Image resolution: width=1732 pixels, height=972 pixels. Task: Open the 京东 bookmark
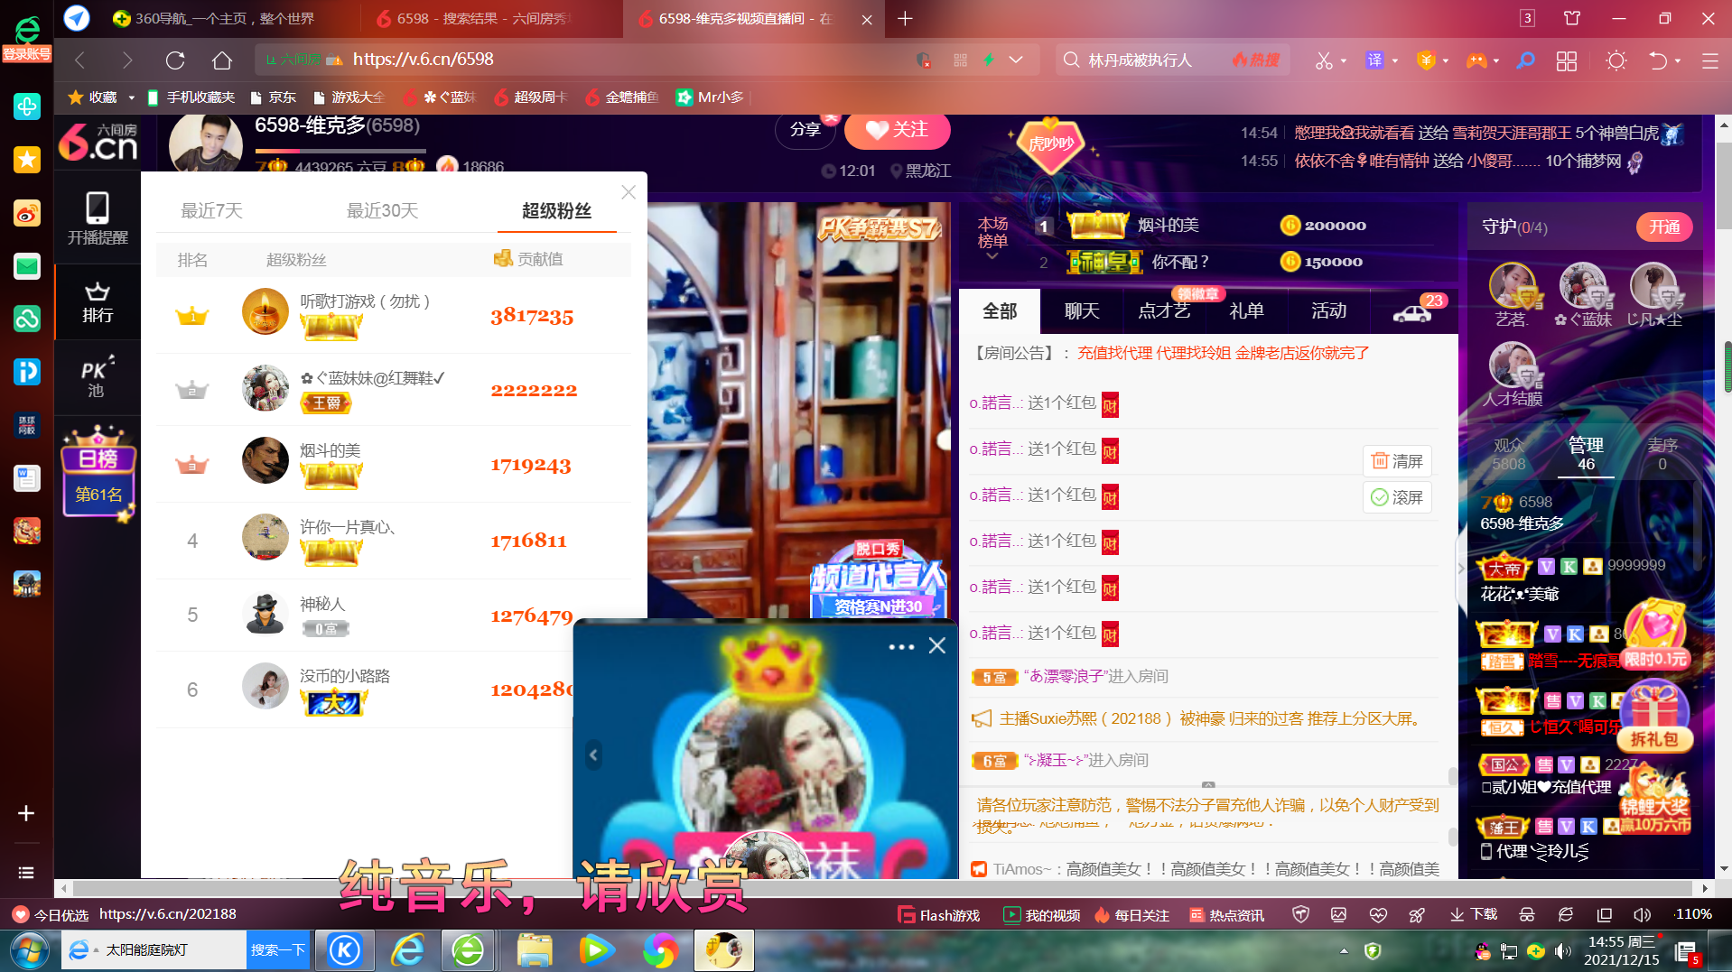274,97
